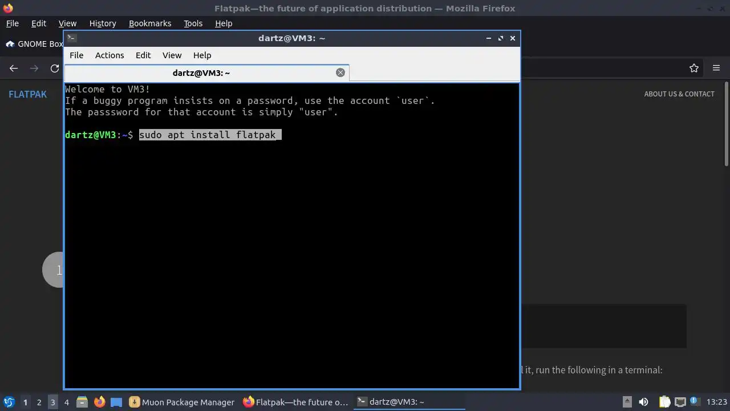Open Firefox Tools menu
Viewport: 730px width, 411px height.
(x=193, y=23)
